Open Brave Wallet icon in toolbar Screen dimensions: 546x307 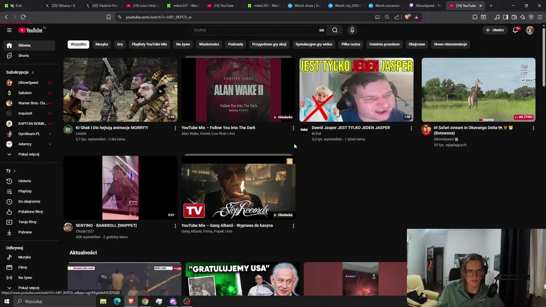coord(514,17)
